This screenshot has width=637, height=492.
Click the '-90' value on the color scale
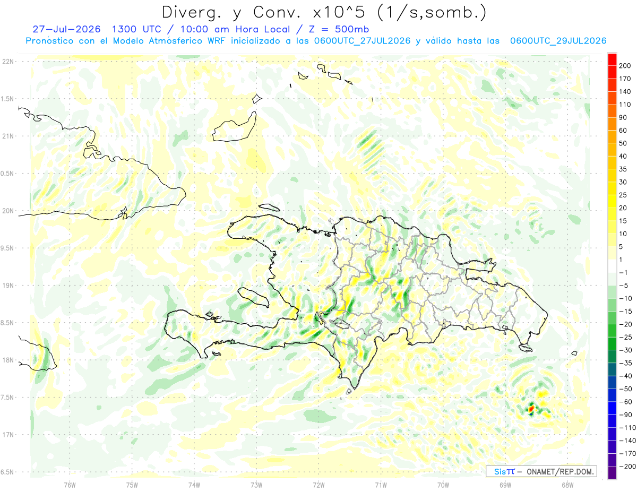625,415
